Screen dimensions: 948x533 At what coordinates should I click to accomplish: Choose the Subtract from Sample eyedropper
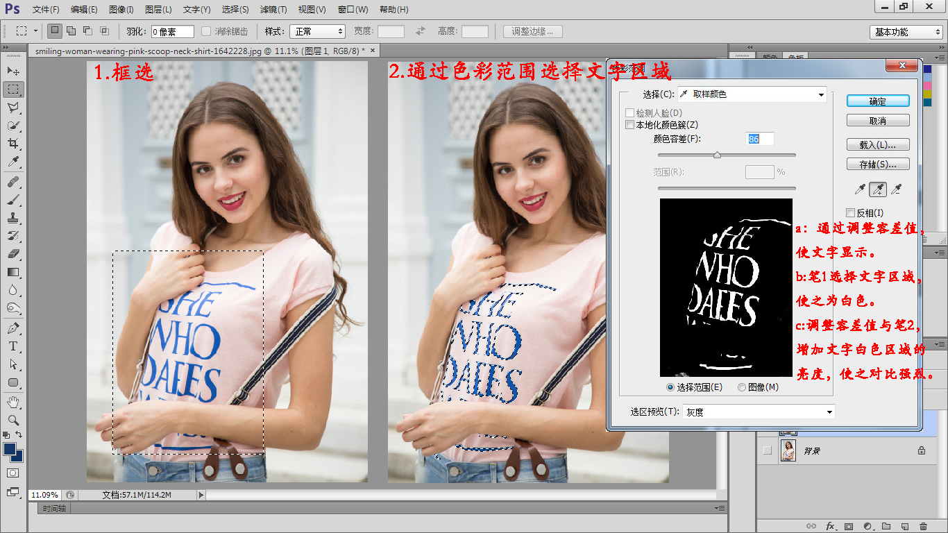click(x=896, y=189)
